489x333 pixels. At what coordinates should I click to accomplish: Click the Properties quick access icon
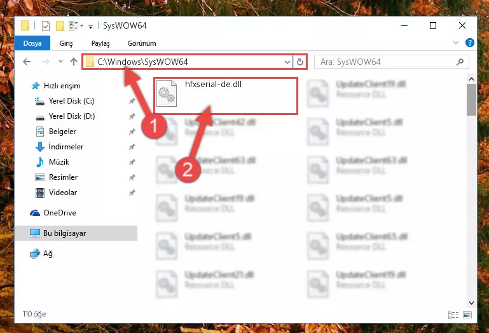[46, 26]
